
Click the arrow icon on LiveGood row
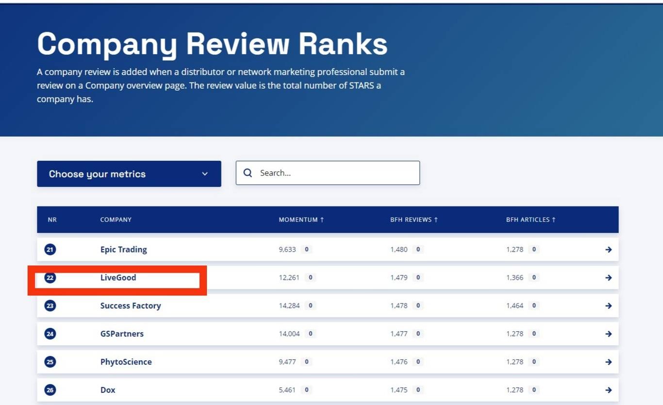[x=609, y=278]
